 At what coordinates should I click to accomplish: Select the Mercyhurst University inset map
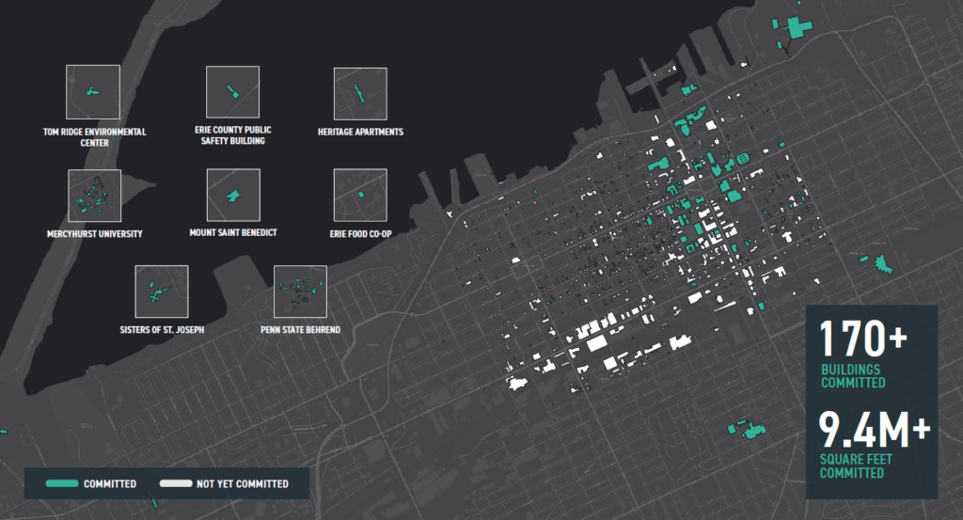(95, 196)
